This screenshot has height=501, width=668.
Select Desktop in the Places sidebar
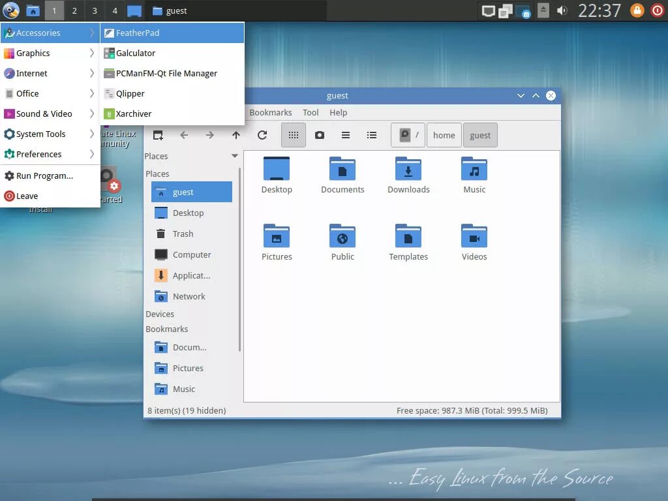click(192, 213)
